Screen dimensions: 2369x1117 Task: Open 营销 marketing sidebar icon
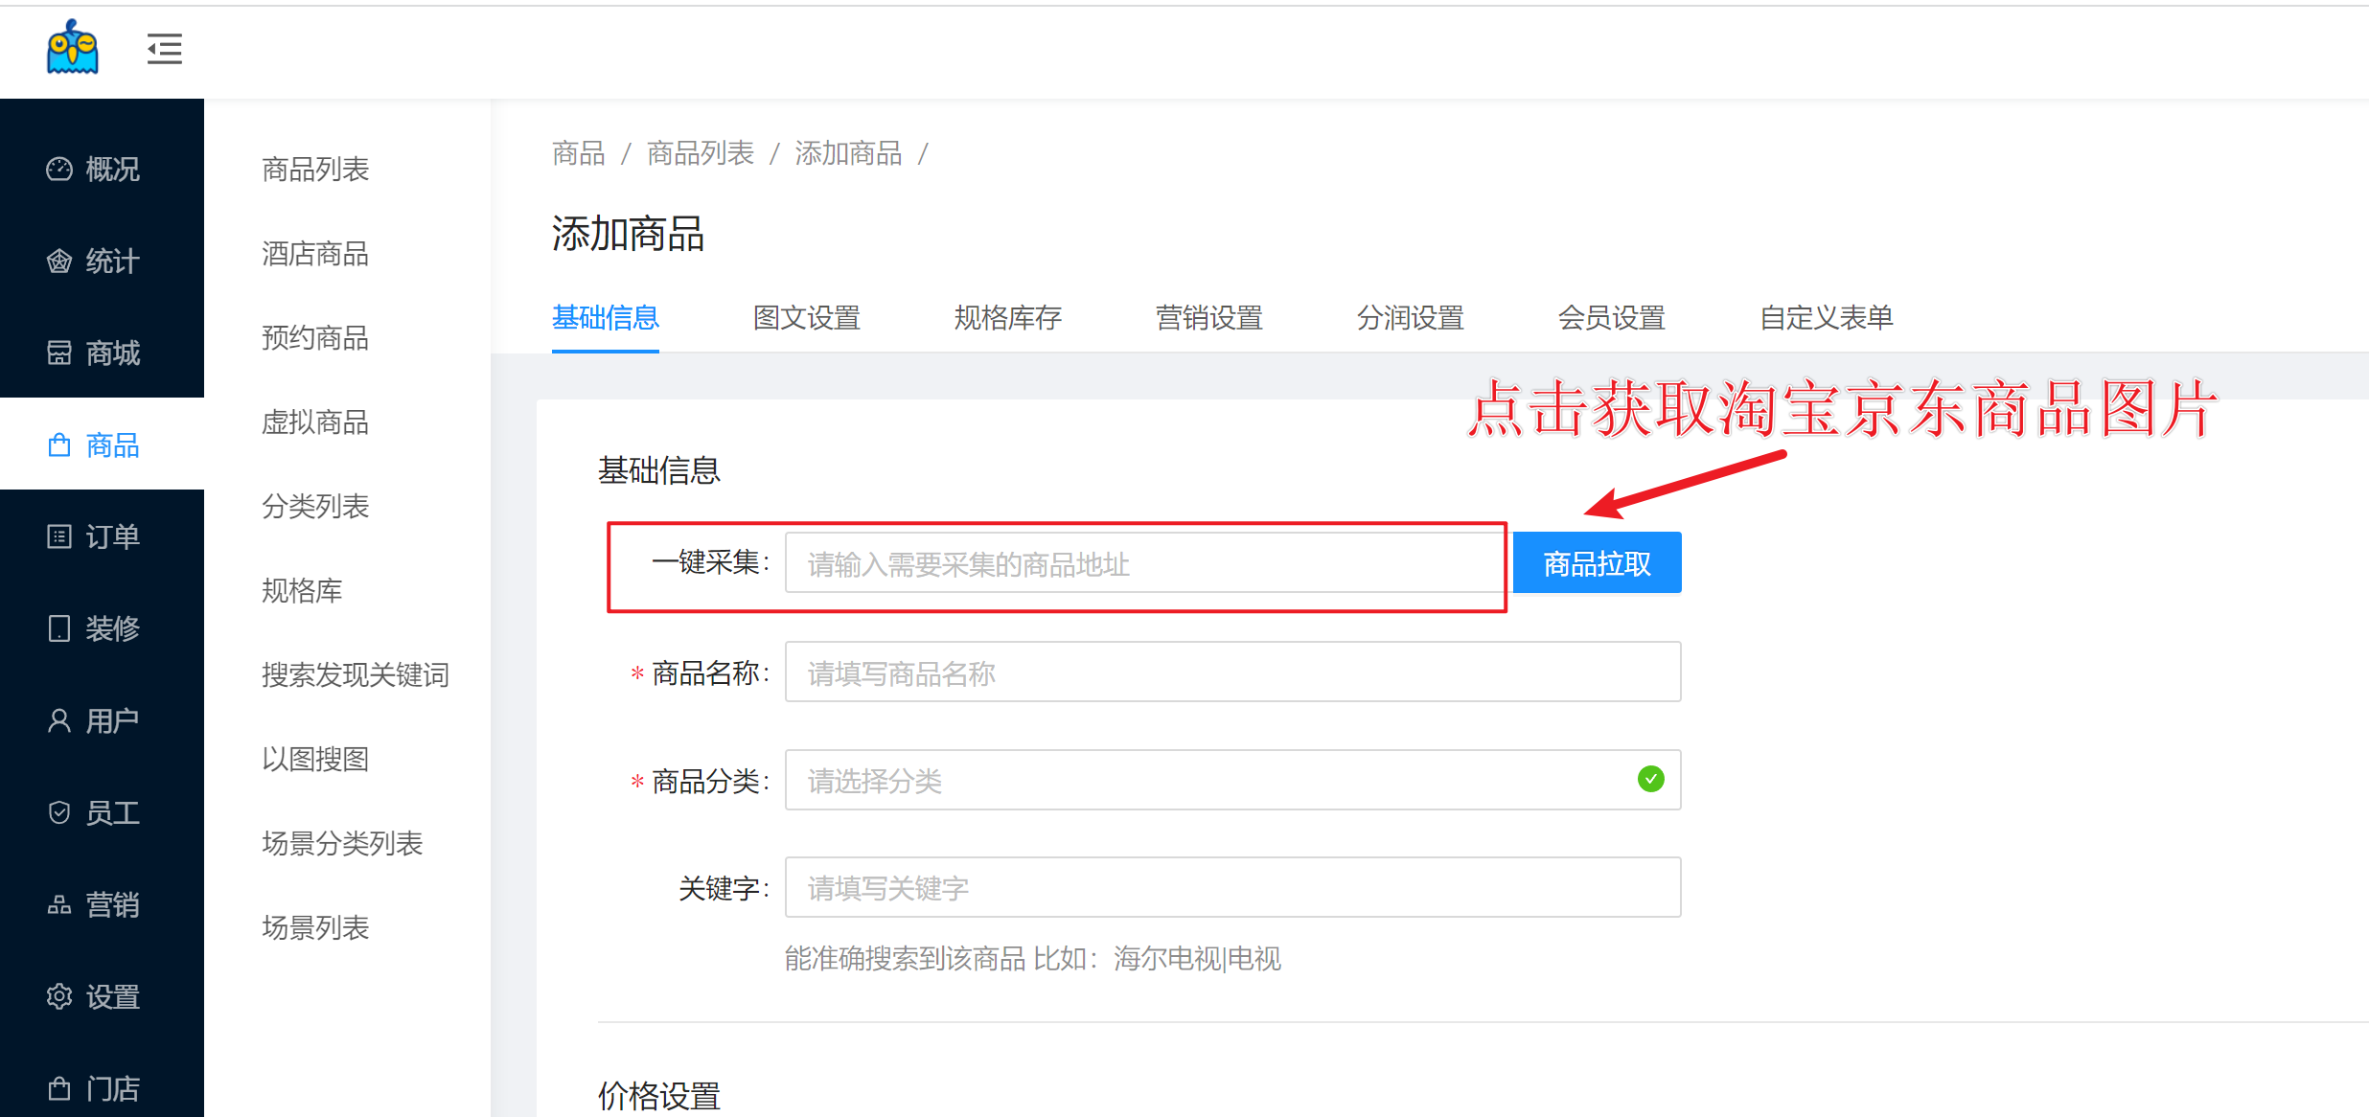point(59,904)
